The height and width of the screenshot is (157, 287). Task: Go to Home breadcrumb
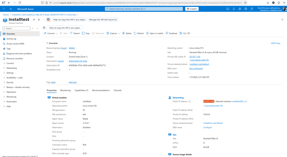6,15
